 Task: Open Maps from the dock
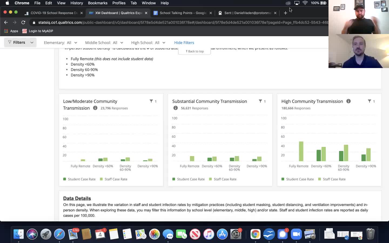tap(141, 234)
